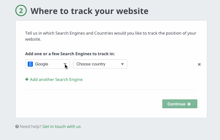Viewport: 220px width, 140px height.
Task: Click the 'Add one or a few Search Engines' label
Action: tap(70, 54)
